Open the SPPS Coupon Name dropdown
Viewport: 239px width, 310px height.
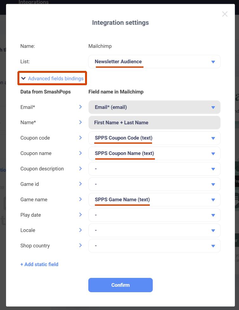154,154
